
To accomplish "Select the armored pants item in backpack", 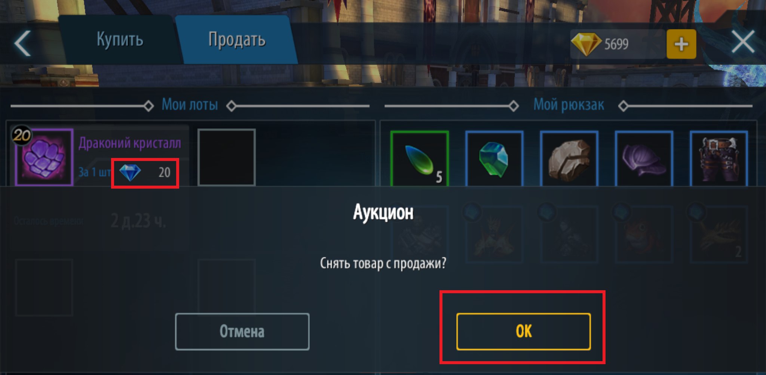I will tap(718, 158).
